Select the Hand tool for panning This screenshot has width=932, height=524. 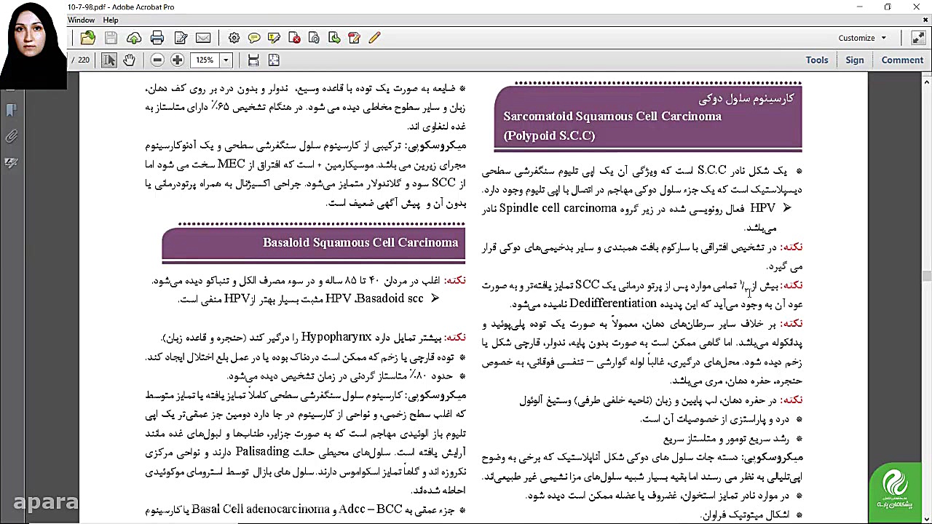pyautogui.click(x=129, y=60)
